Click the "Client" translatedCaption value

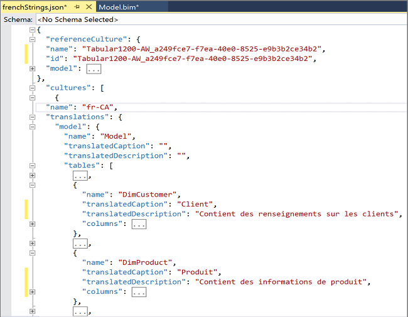coord(195,204)
